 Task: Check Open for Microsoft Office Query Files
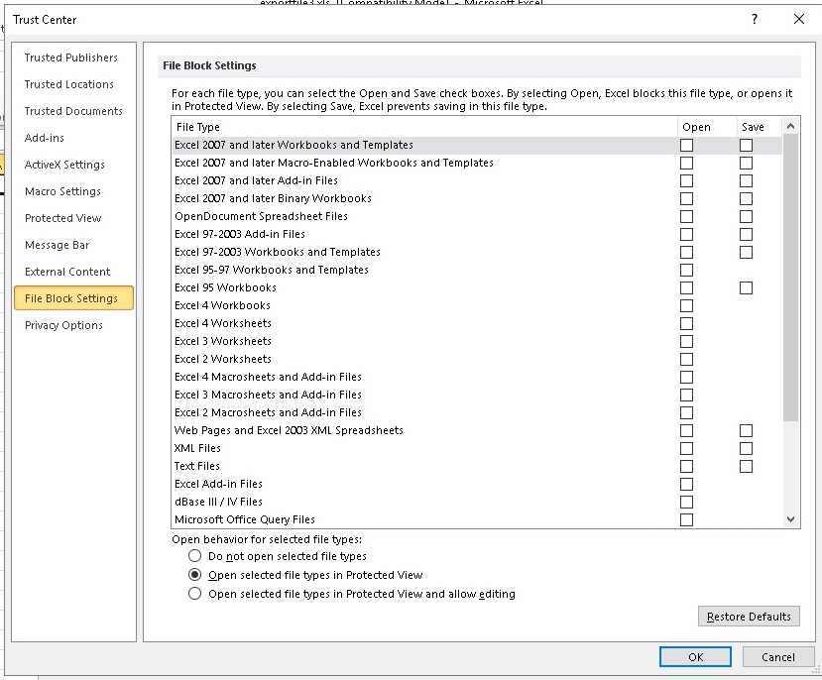coord(686,519)
